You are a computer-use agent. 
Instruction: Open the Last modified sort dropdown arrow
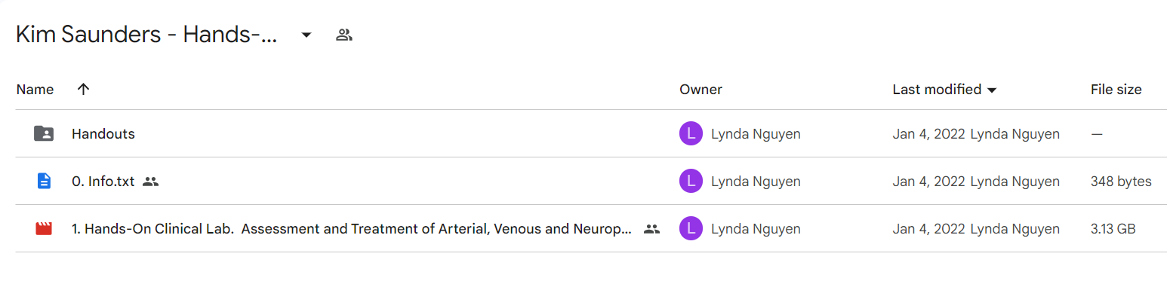tap(992, 90)
